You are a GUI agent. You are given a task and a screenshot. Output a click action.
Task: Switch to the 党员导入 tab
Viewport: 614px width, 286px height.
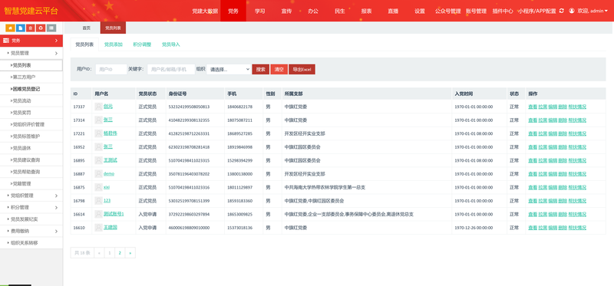click(x=171, y=44)
